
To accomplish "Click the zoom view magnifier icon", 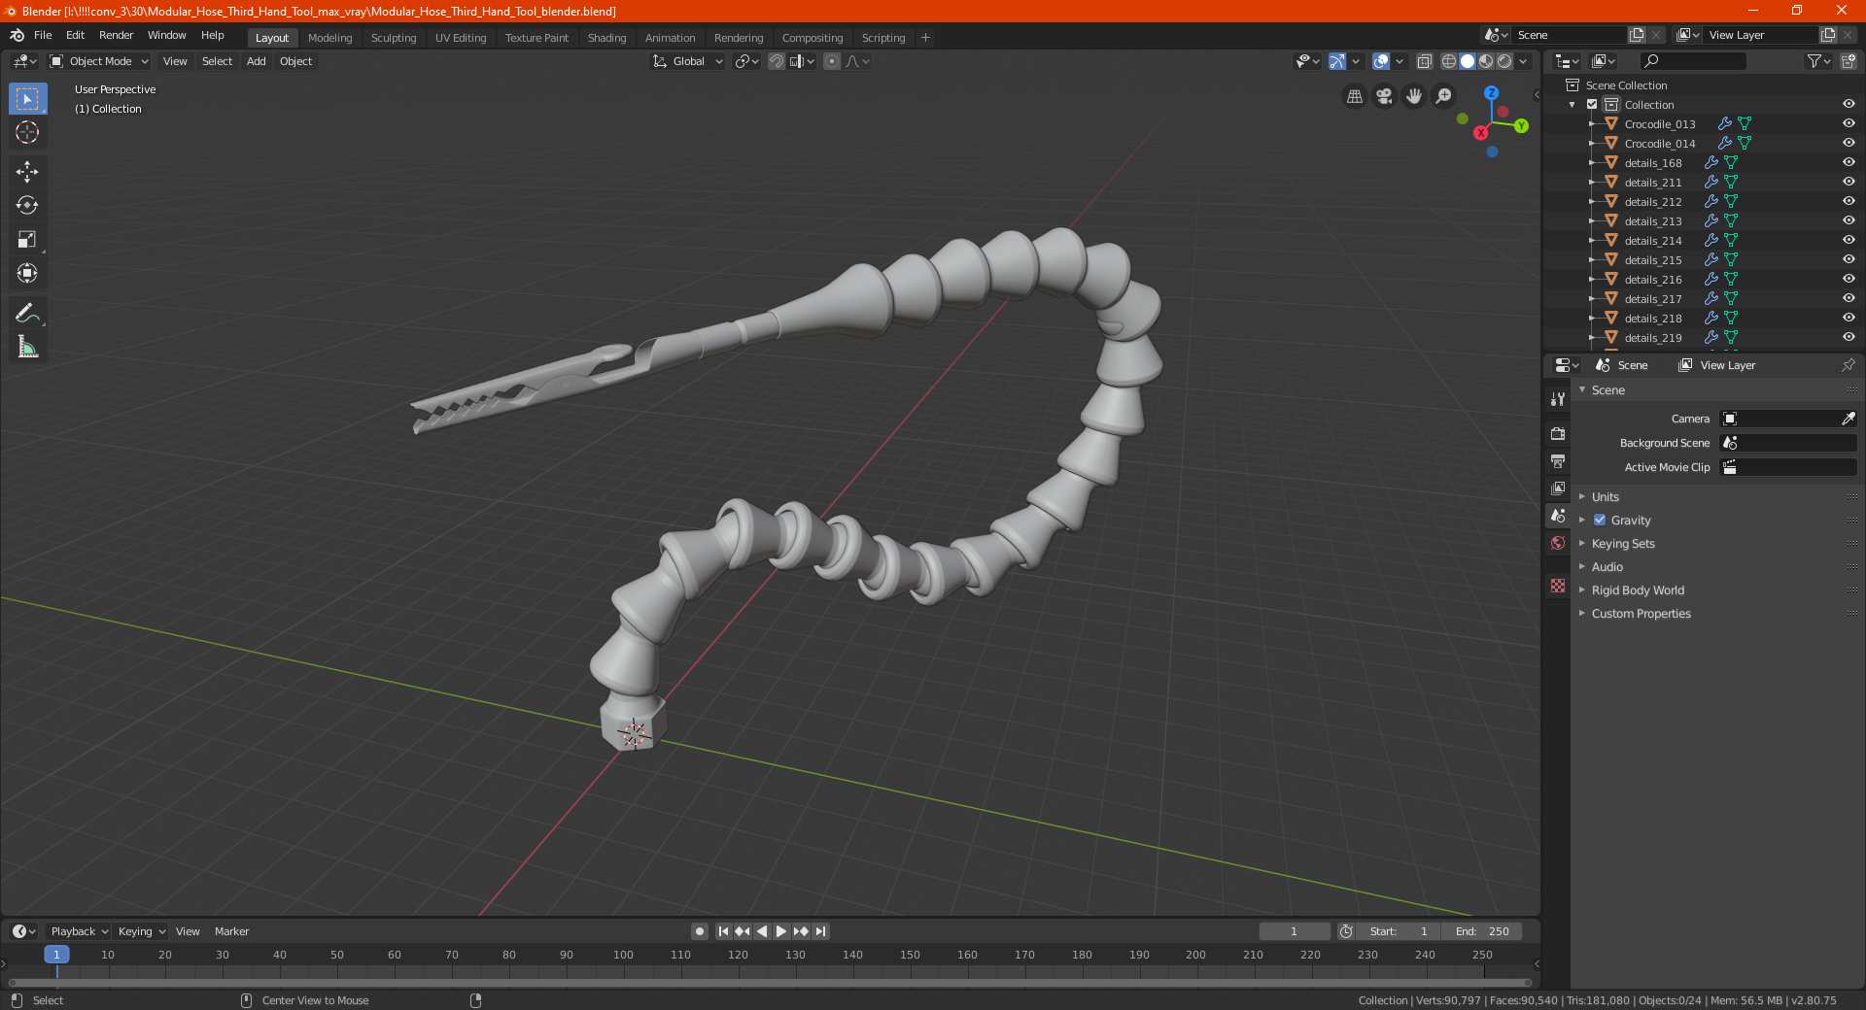I will (x=1444, y=96).
